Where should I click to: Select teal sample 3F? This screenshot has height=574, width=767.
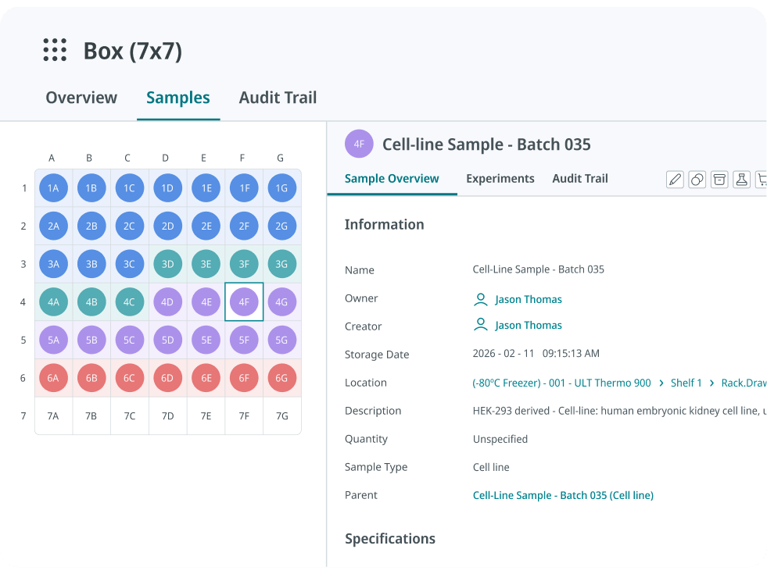point(244,264)
